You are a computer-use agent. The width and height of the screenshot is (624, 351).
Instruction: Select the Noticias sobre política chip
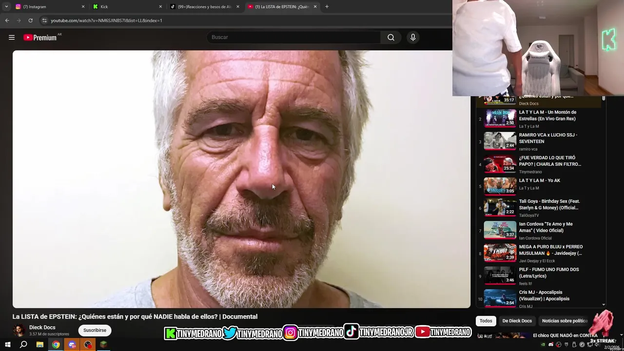pos(565,321)
